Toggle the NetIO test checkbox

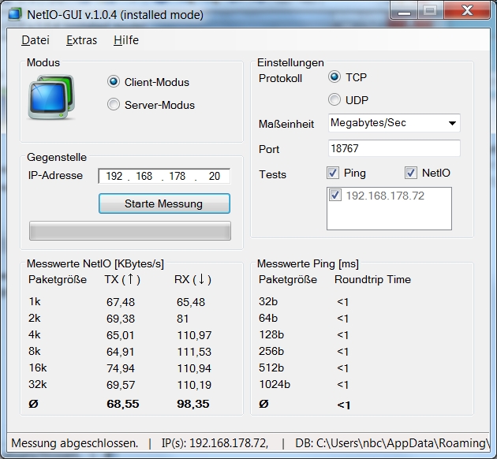pyautogui.click(x=411, y=173)
